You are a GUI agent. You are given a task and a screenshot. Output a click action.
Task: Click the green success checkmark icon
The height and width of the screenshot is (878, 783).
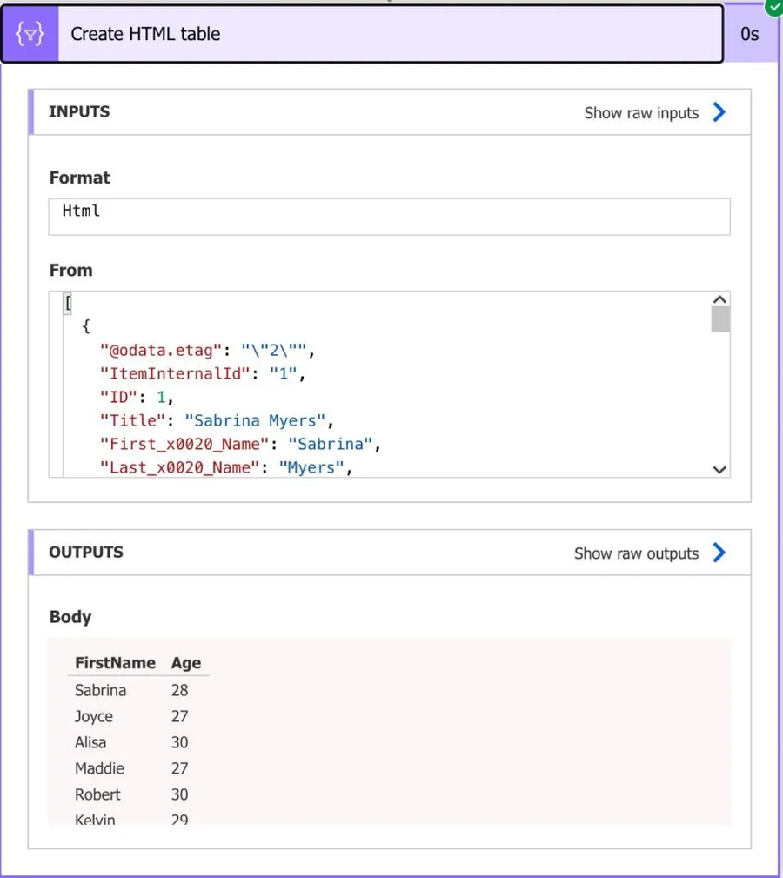click(x=773, y=5)
